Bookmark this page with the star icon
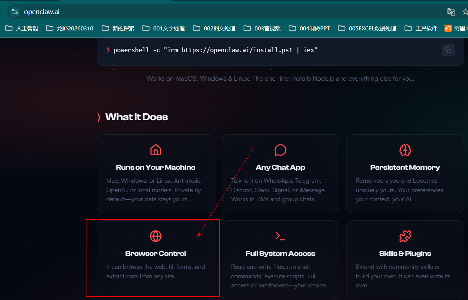This screenshot has width=468, height=300. pyautogui.click(x=465, y=12)
